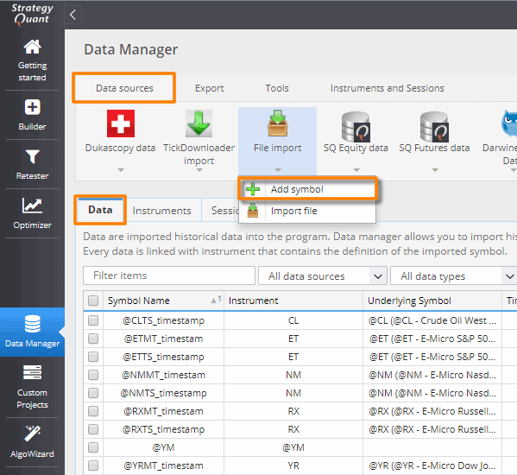The image size is (517, 475).
Task: Choose Import file from the menu
Action: 307,211
